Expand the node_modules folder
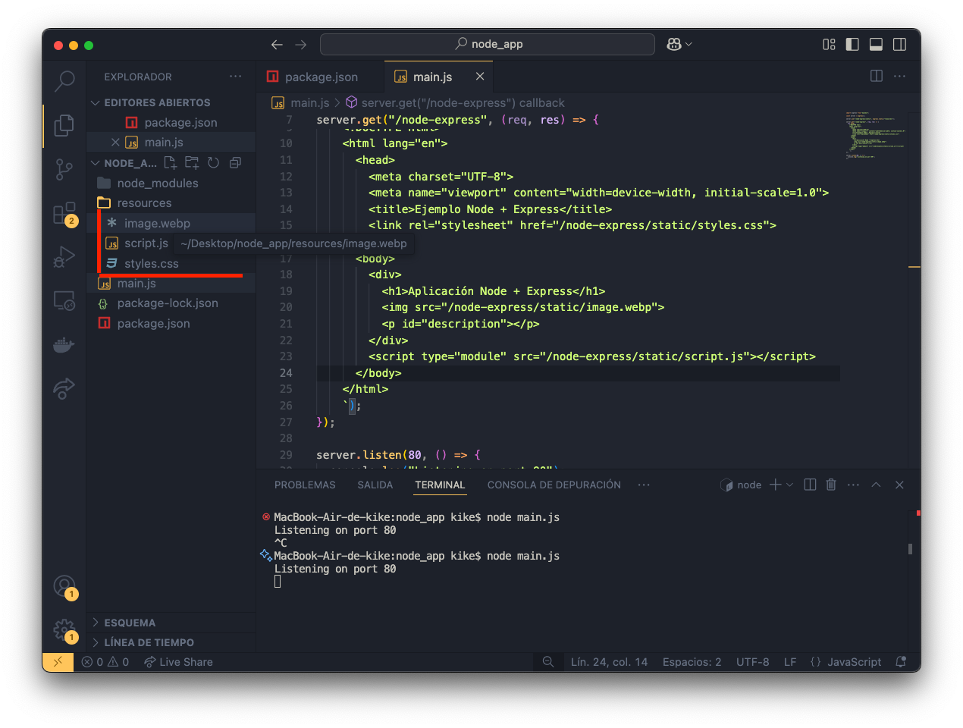Screen dimensions: 963x728 171,183
